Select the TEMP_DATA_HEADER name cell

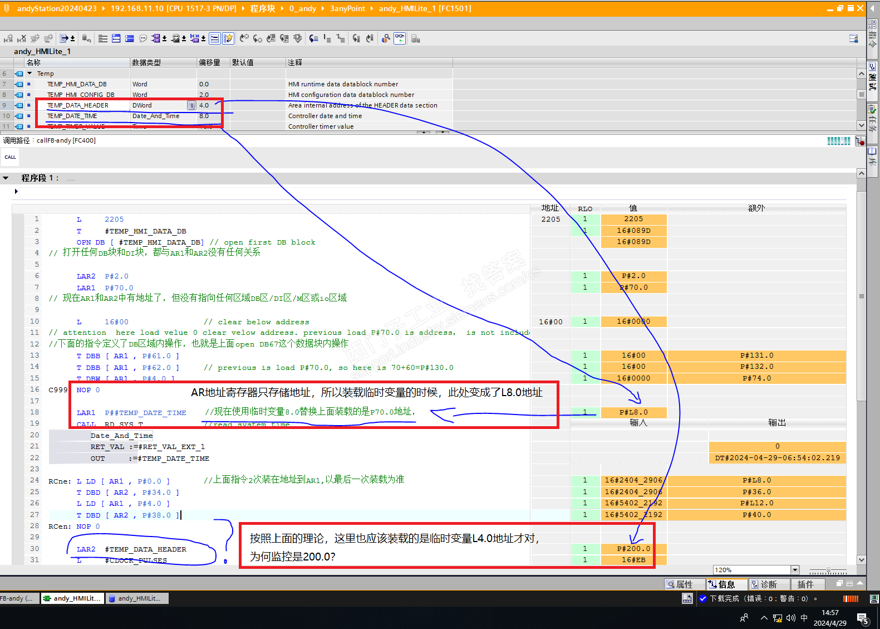click(x=78, y=105)
